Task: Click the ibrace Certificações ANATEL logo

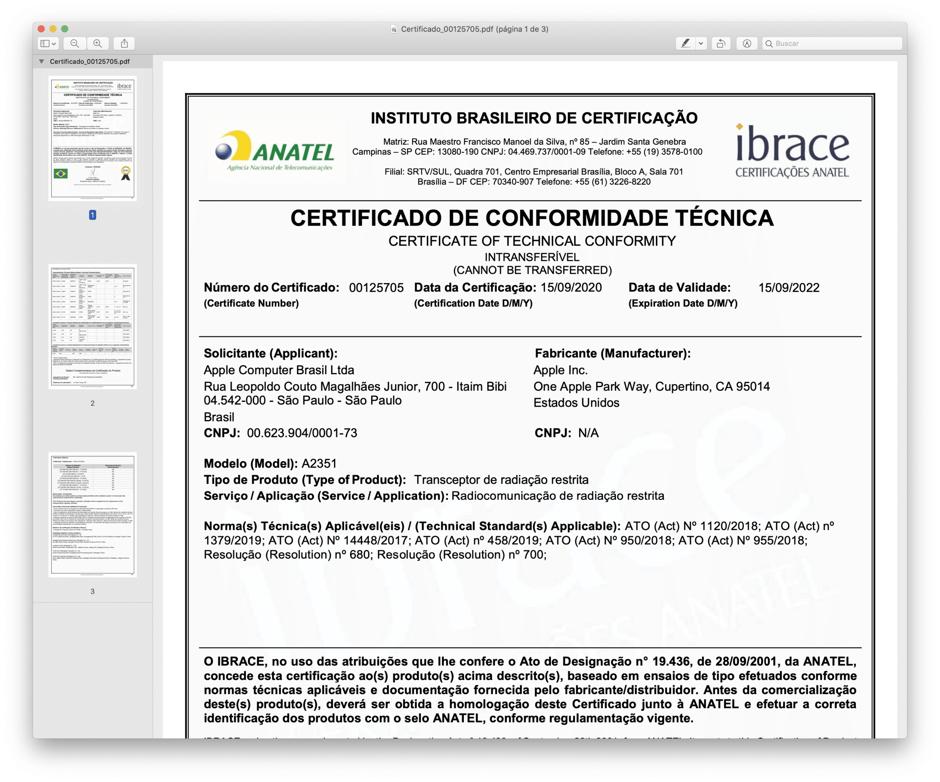Action: pos(792,151)
